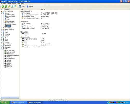
Task: Click the CPU ZLib chip icon
Action: click(x=5, y=60)
